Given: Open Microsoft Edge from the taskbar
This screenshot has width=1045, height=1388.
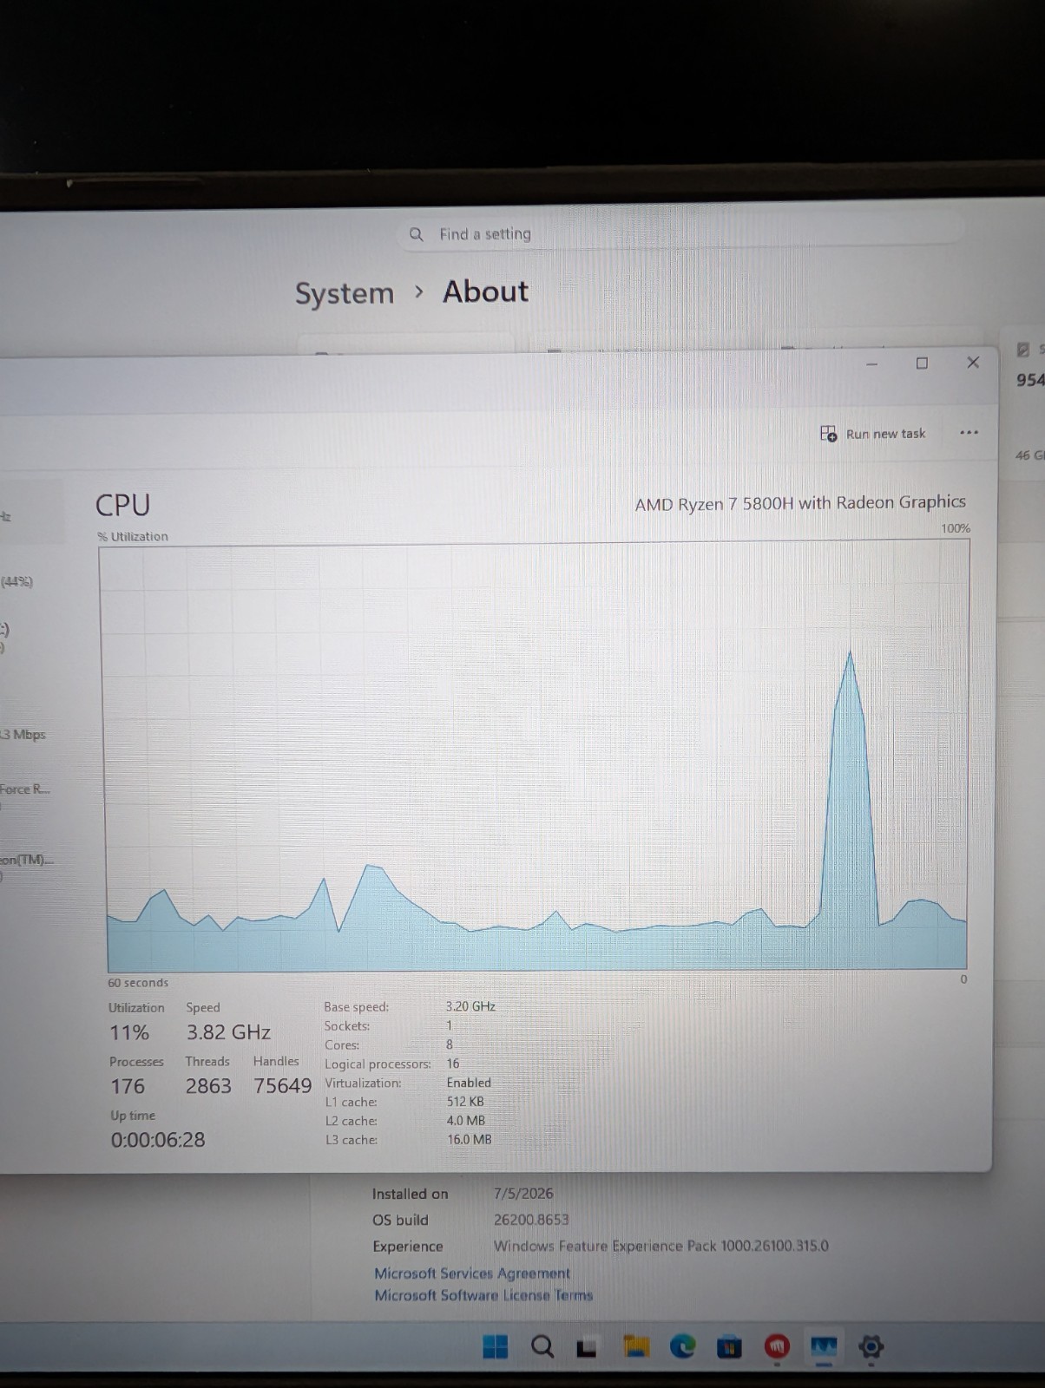Looking at the screenshot, I should point(683,1346).
